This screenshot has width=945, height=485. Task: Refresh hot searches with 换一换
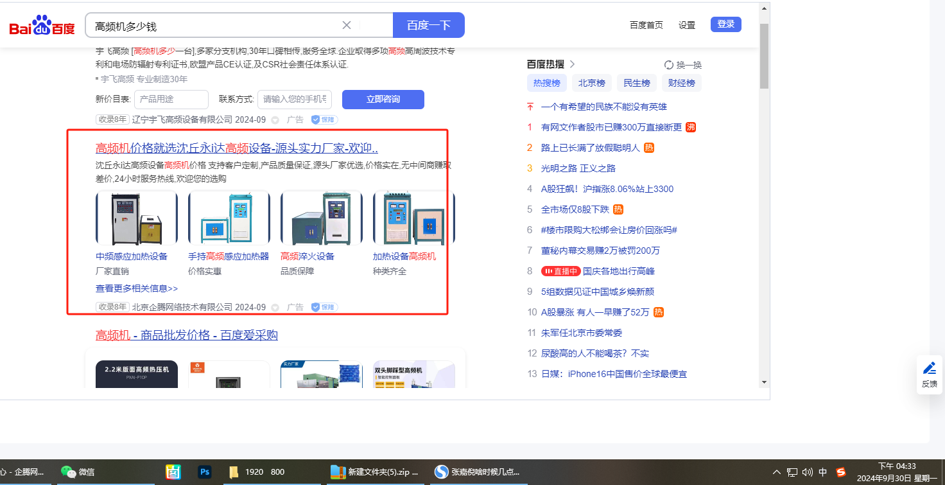tap(683, 65)
